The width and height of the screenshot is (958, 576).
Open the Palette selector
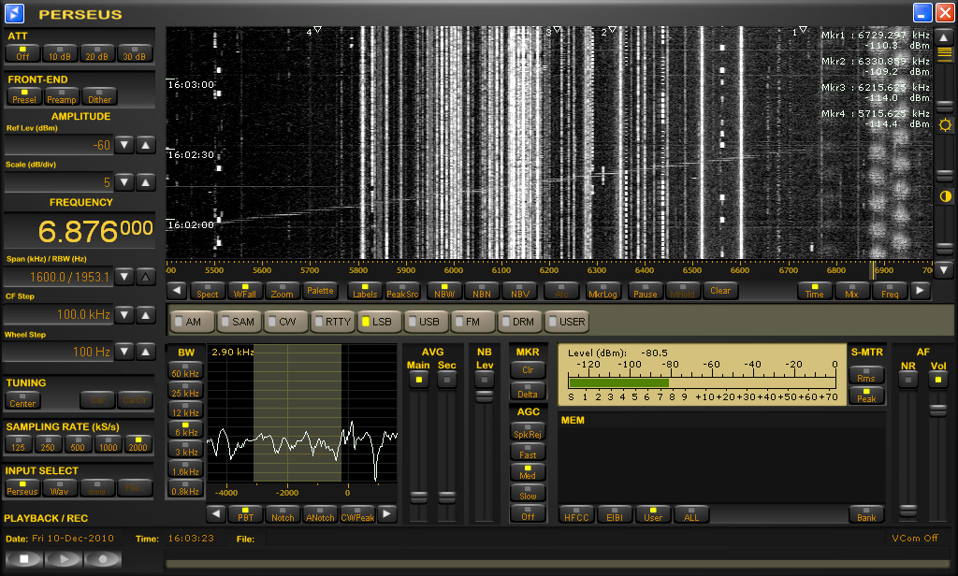[x=320, y=291]
